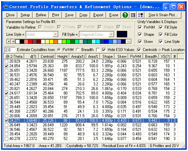
Task: Close the window using the red X
Action: 181,7
